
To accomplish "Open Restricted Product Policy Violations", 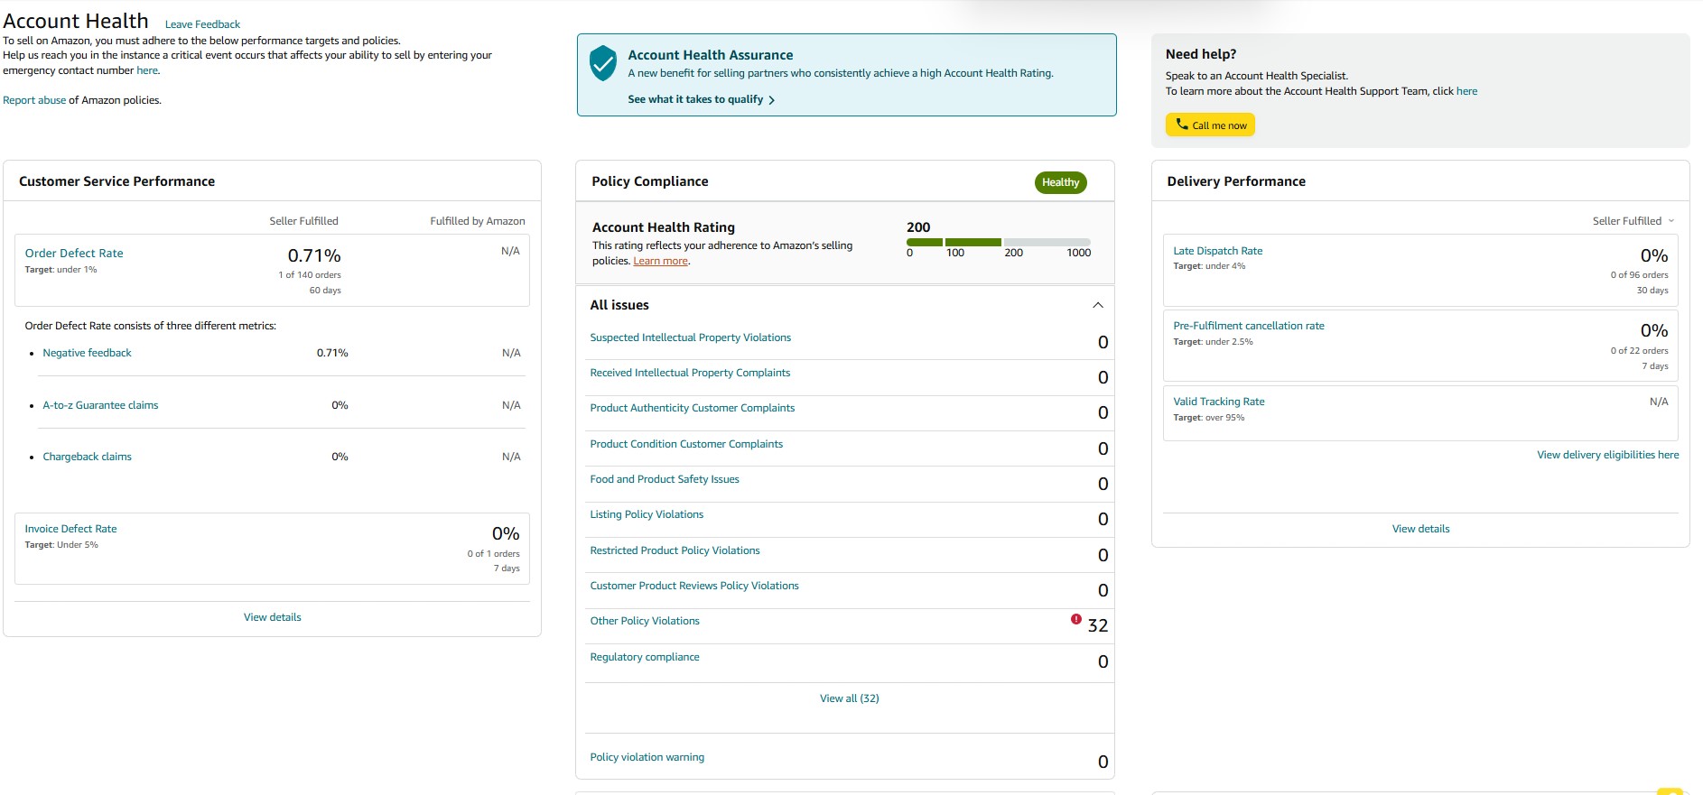I will click(x=675, y=550).
